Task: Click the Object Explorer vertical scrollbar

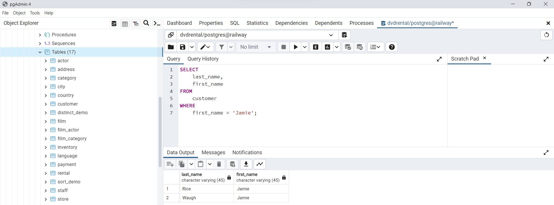Action: [x=160, y=132]
